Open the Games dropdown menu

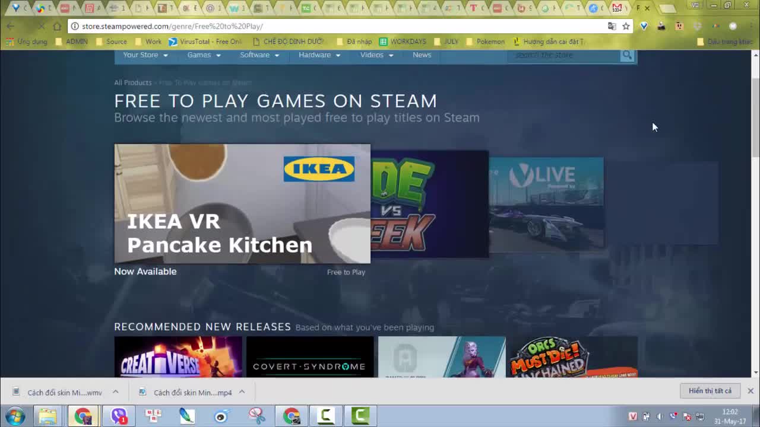(x=204, y=55)
